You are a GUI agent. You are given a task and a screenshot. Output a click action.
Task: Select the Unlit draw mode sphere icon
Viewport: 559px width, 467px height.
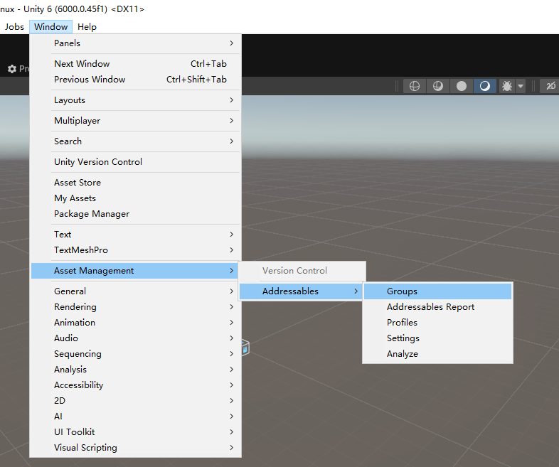click(462, 86)
